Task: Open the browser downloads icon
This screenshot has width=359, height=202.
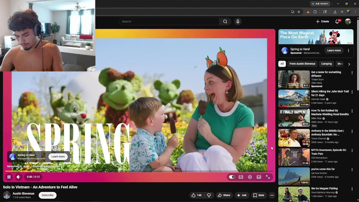Action: pyautogui.click(x=335, y=12)
